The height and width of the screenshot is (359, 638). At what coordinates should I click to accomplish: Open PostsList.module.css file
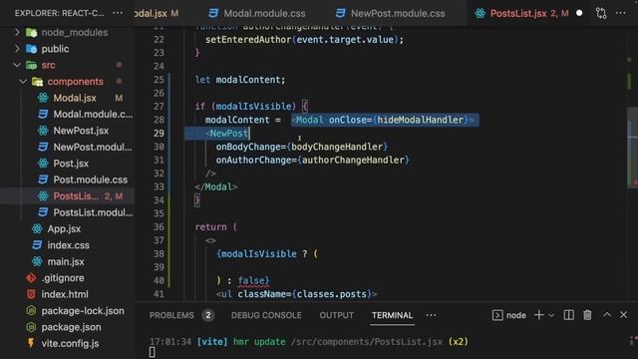(x=93, y=212)
